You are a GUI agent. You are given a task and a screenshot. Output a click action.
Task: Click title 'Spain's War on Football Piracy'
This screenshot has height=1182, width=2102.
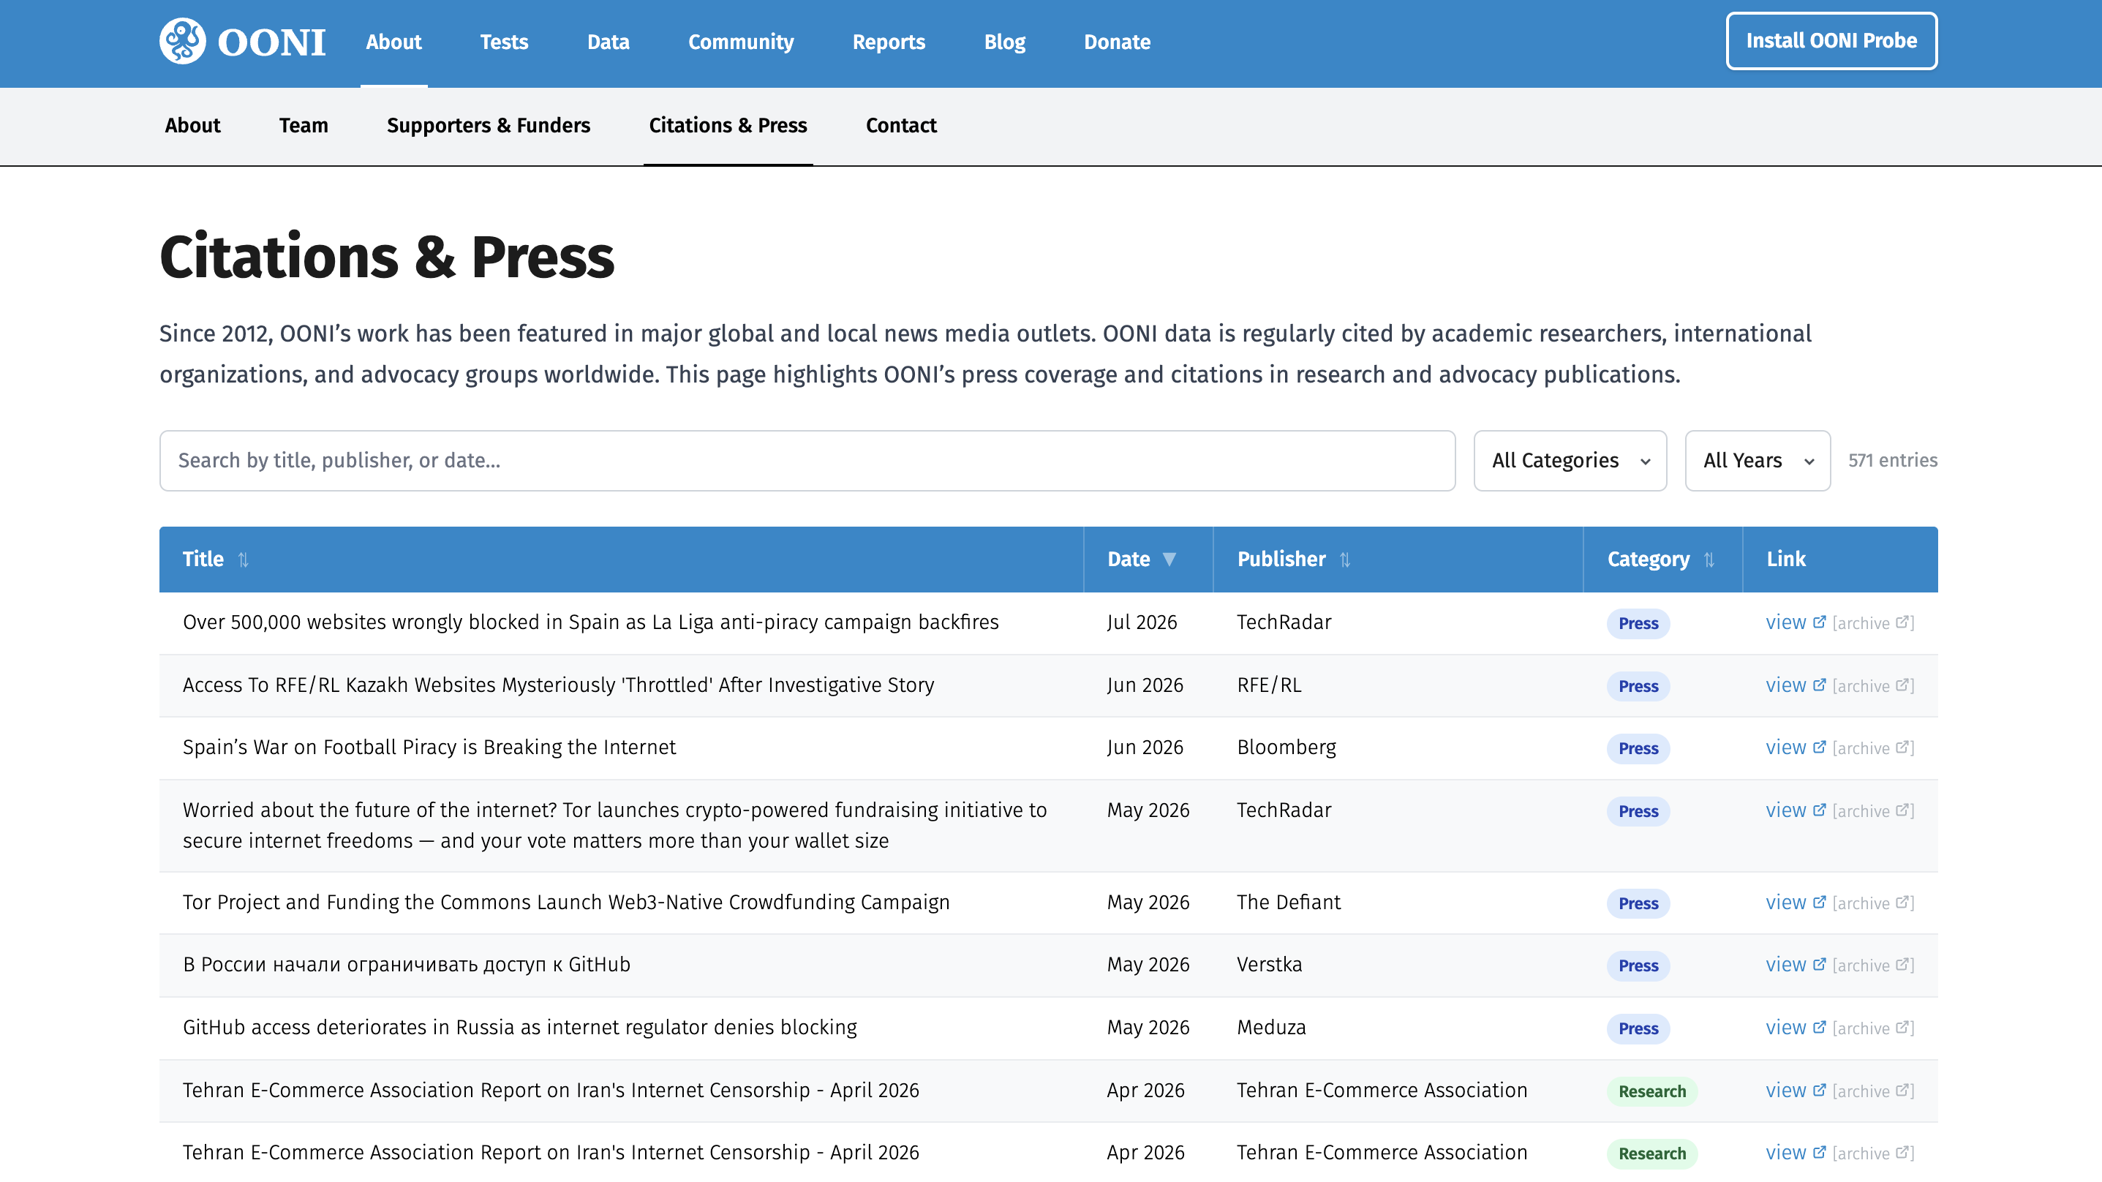(429, 747)
